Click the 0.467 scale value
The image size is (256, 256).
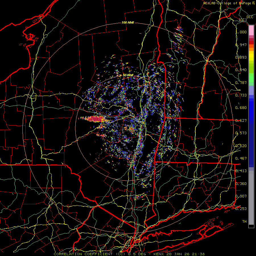coord(241,158)
